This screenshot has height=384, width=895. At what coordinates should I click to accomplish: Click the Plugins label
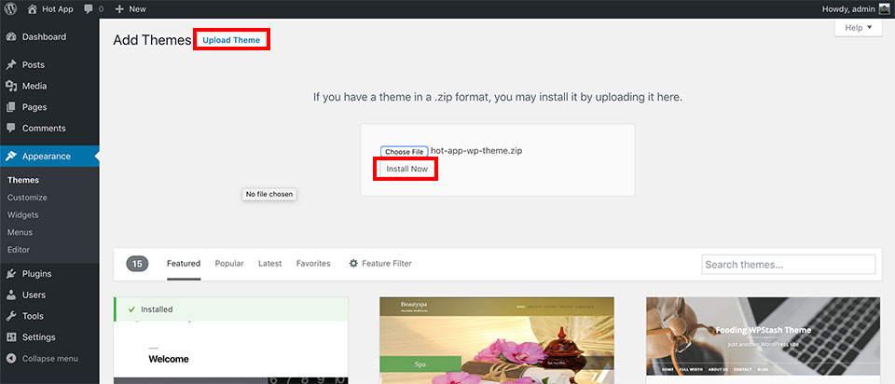[x=36, y=274]
